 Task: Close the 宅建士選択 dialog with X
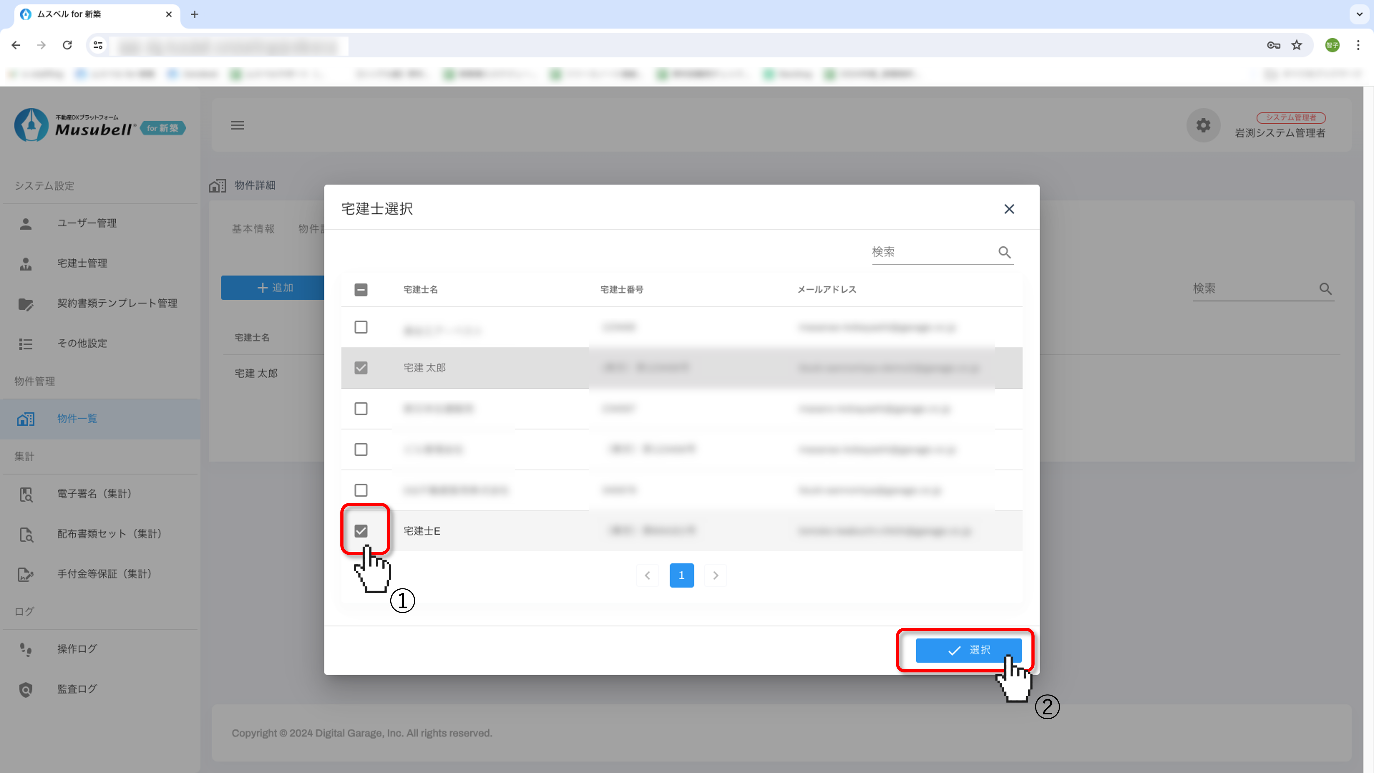pyautogui.click(x=1009, y=209)
